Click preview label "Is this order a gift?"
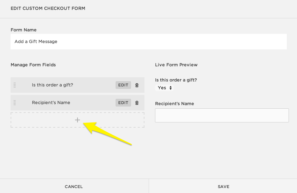 pyautogui.click(x=176, y=80)
